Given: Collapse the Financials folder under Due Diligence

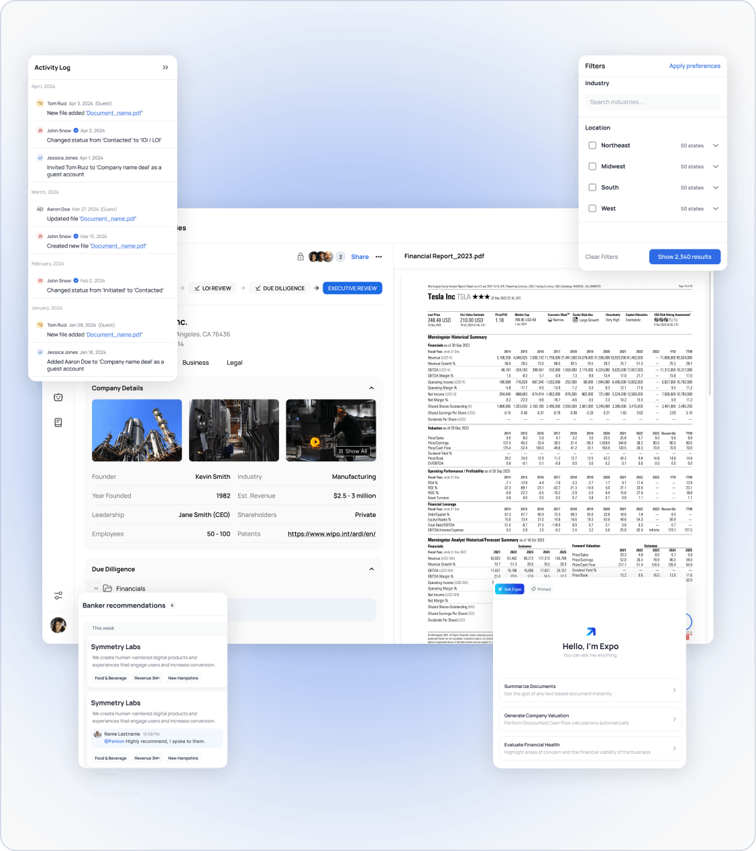Looking at the screenshot, I should 96,588.
